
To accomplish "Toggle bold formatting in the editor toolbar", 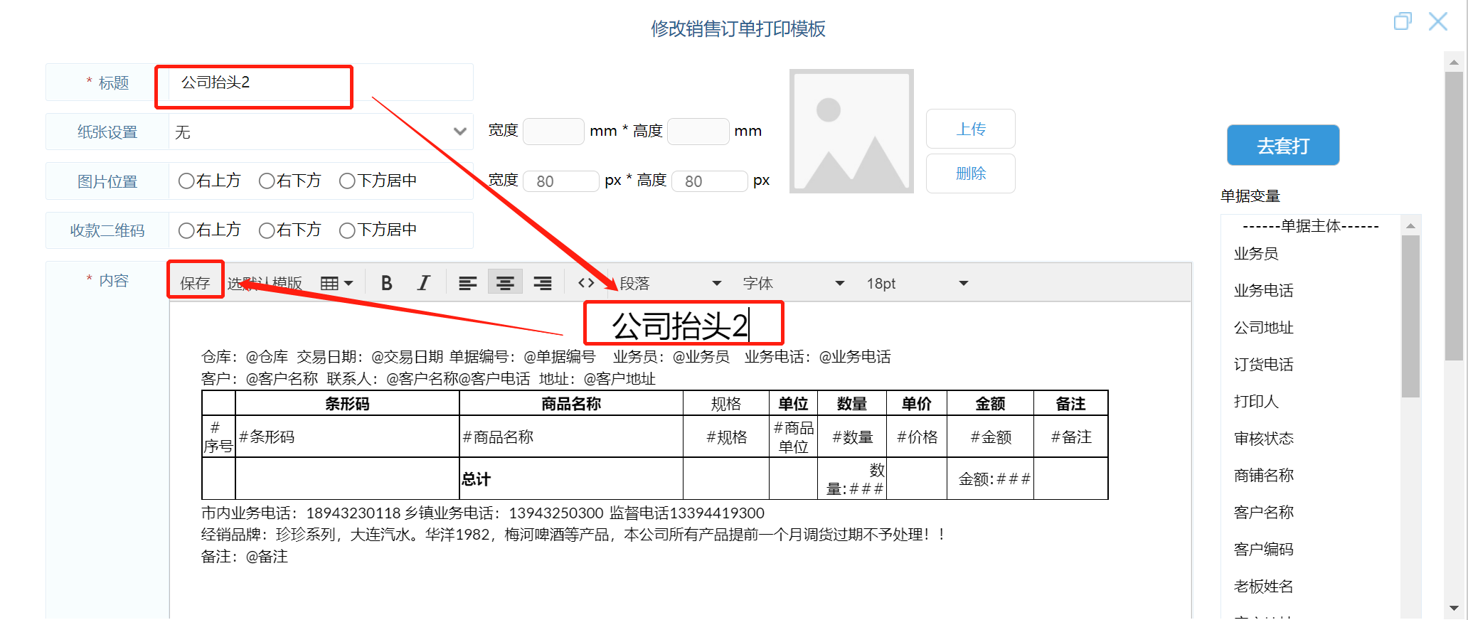I will [386, 283].
